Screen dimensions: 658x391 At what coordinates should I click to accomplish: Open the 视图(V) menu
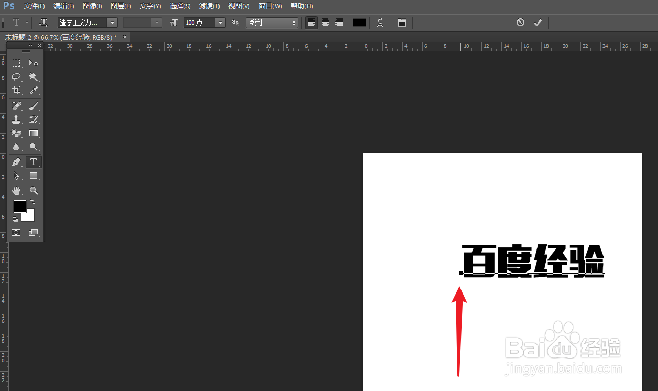pyautogui.click(x=239, y=6)
